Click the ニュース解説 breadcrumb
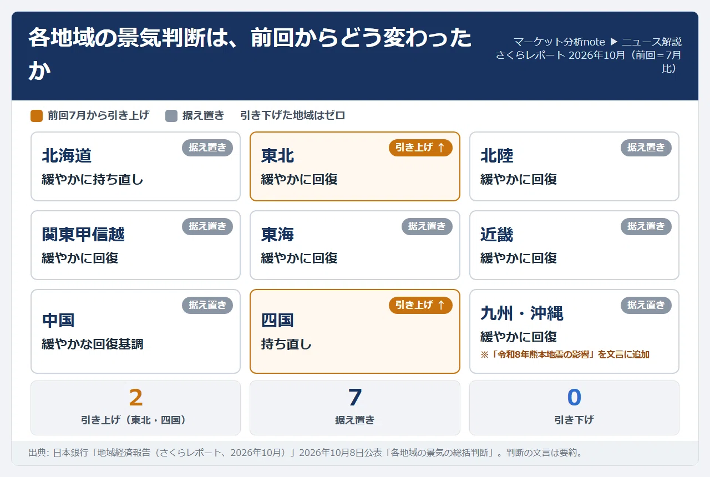Screen dimensions: 710x477 652,42
